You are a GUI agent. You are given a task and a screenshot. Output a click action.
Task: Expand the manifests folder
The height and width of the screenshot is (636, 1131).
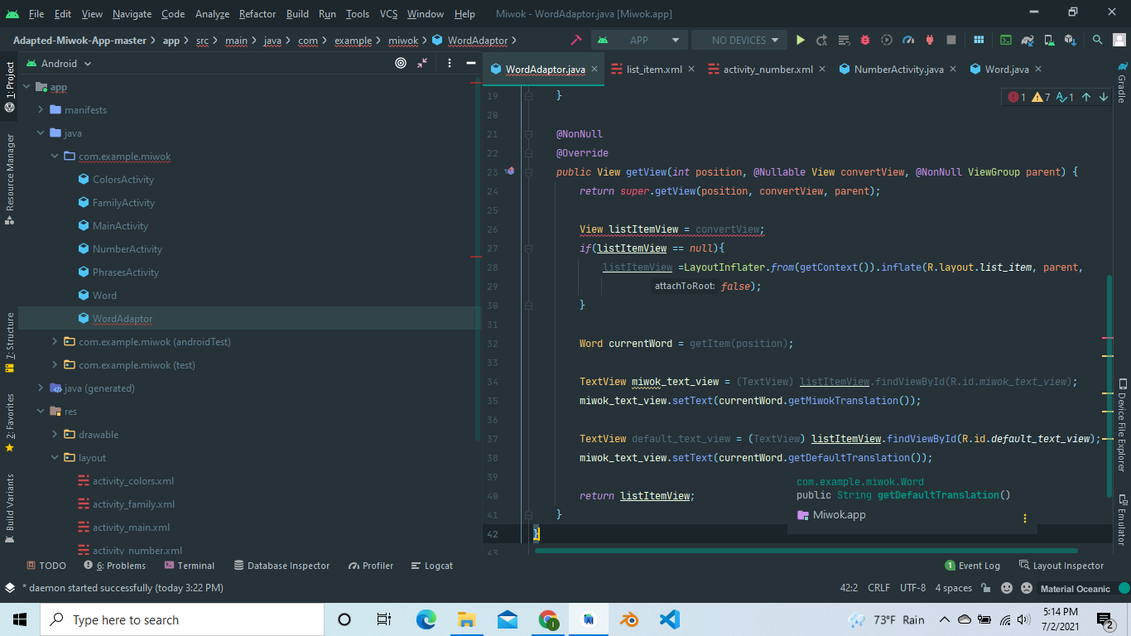click(x=41, y=110)
